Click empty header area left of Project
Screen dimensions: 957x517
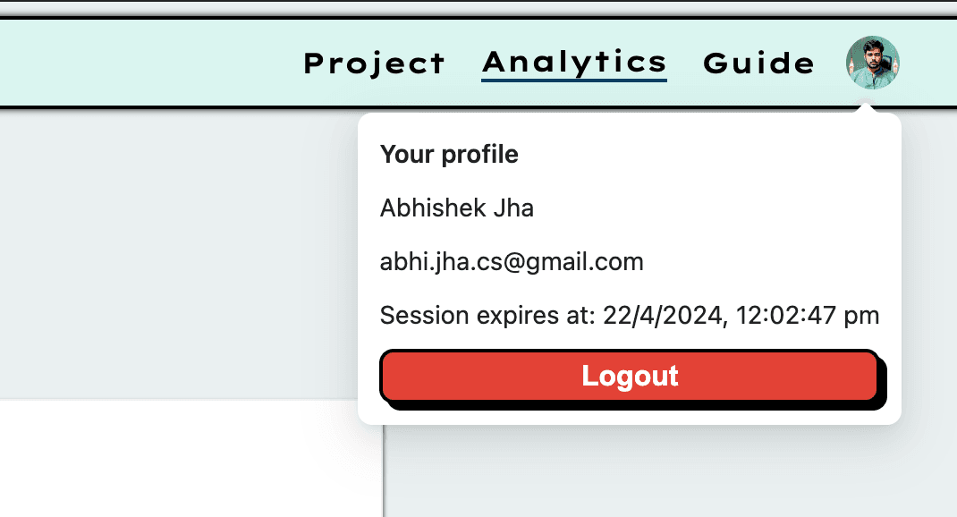tap(147, 64)
